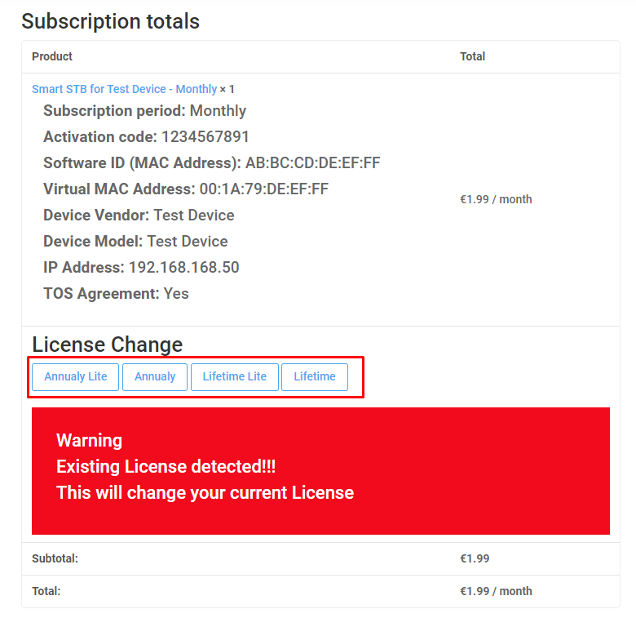636x618 pixels.
Task: Click the Activation code: 1234567891 text
Action: click(x=146, y=137)
